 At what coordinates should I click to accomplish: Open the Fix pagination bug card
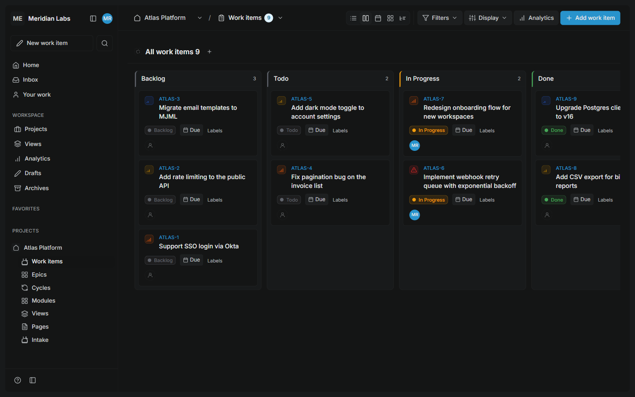(329, 181)
